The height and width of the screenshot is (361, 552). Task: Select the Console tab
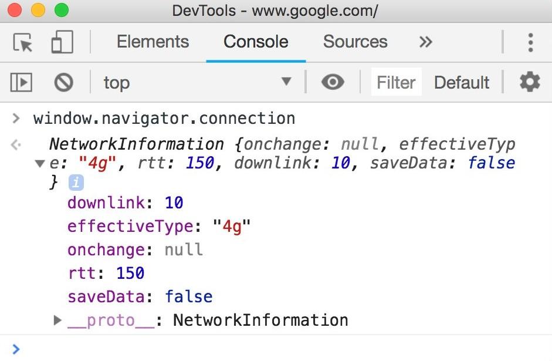(x=255, y=42)
